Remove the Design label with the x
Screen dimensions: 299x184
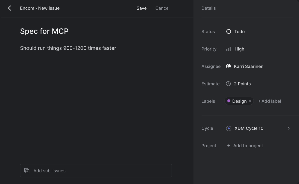(250, 101)
